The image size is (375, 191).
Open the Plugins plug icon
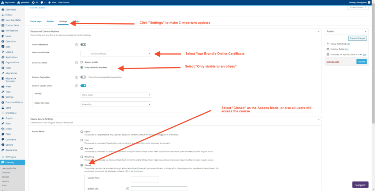[3, 118]
